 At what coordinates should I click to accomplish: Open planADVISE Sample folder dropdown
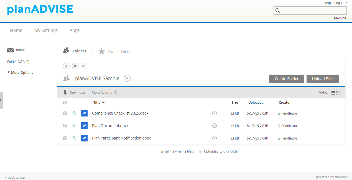127,78
